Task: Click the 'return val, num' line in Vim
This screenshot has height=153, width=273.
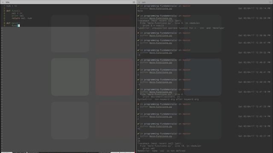Action: pyautogui.click(x=22, y=18)
